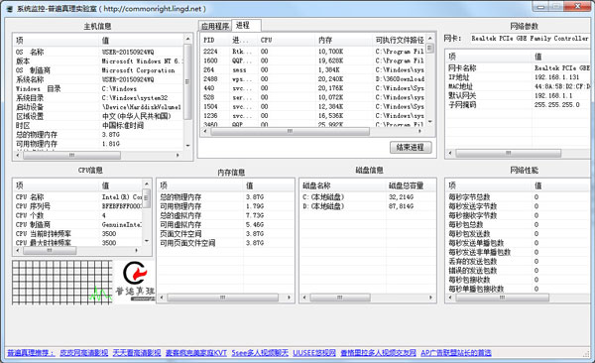Open the 麦客疯 KVT link

195,353
